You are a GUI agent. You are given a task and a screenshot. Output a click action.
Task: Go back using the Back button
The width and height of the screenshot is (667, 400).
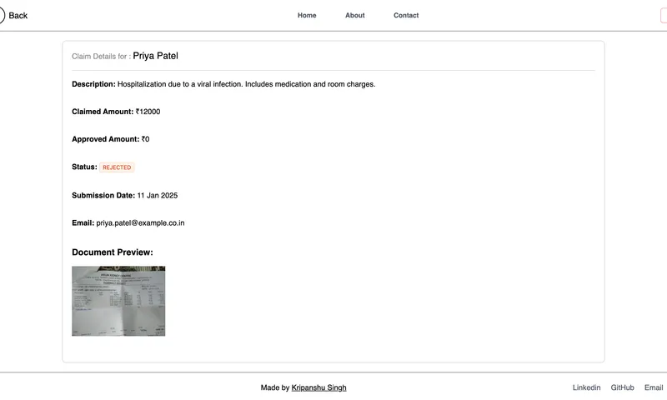pos(13,16)
